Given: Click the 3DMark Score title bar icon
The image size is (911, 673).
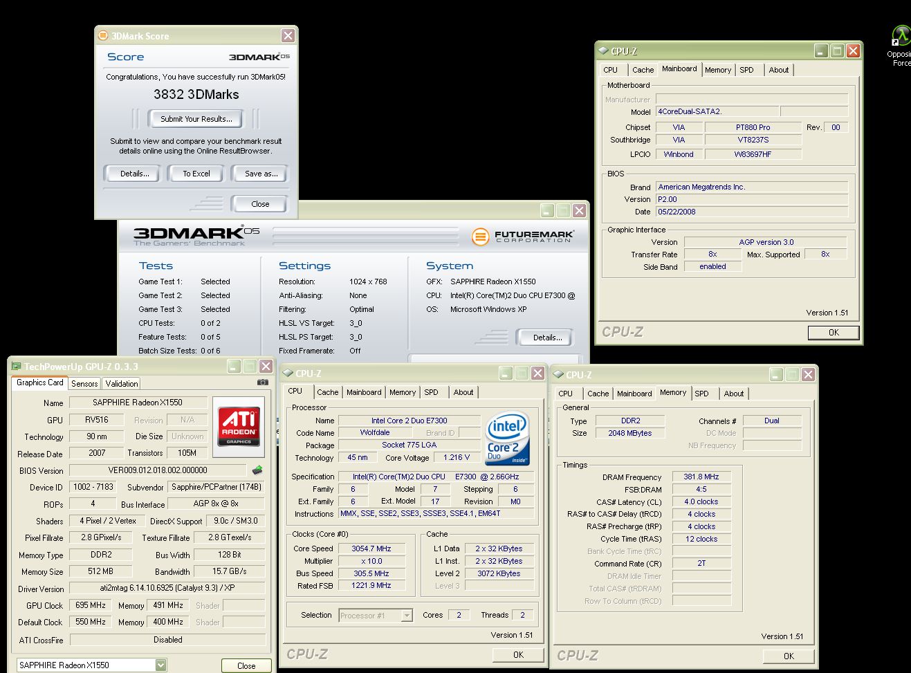Looking at the screenshot, I should click(x=104, y=36).
